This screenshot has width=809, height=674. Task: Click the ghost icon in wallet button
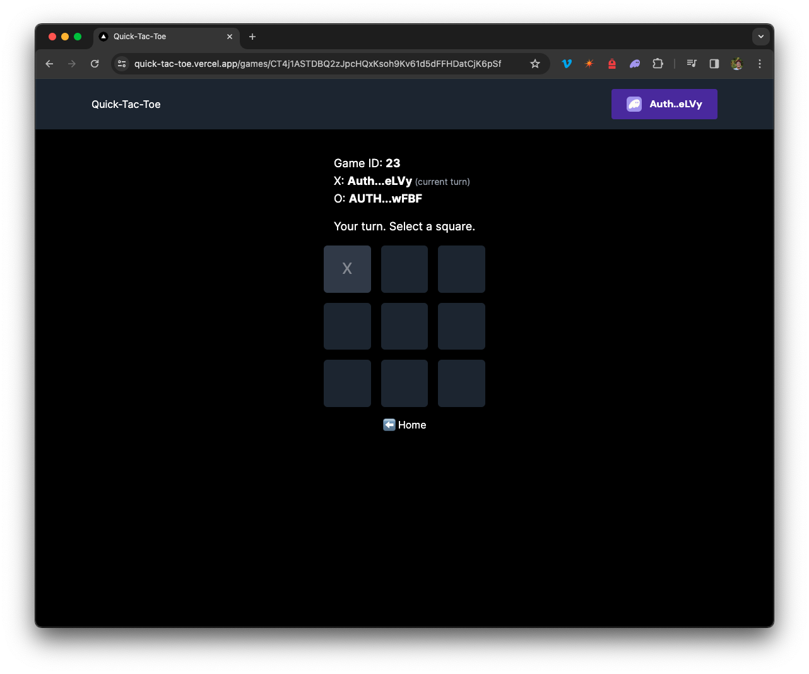tap(634, 104)
